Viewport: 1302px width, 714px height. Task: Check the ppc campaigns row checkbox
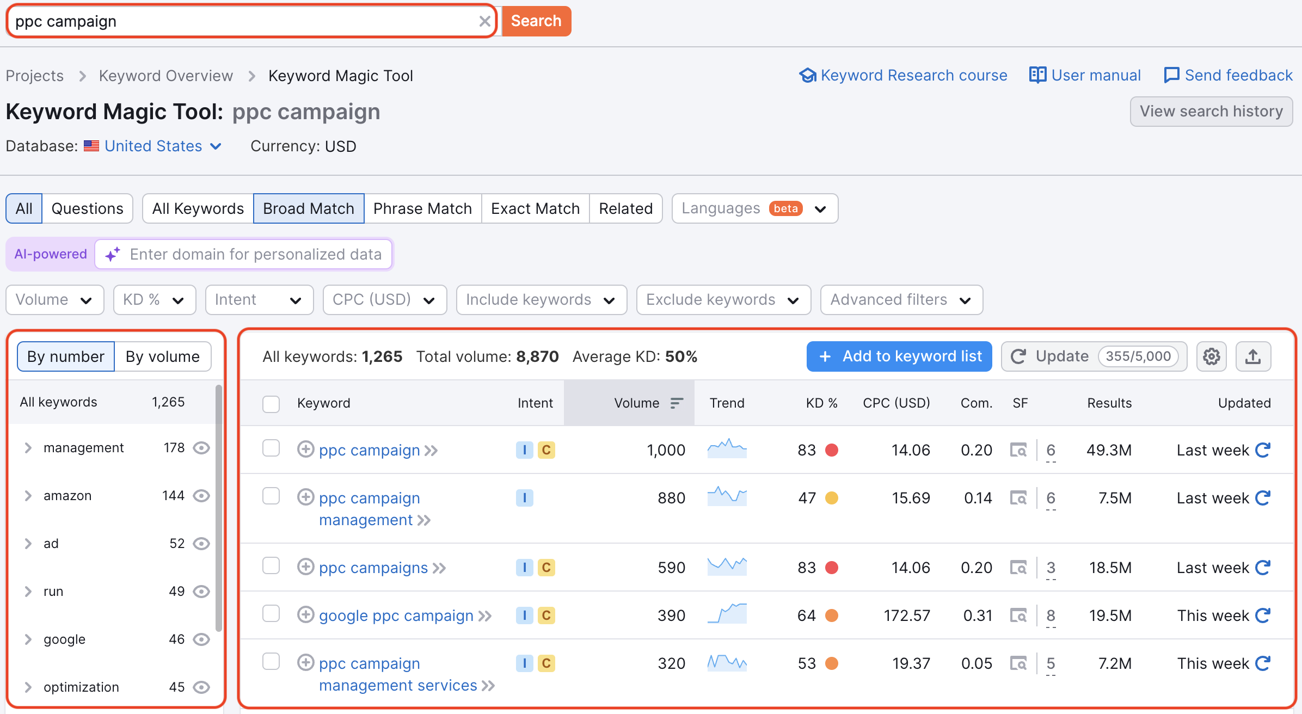271,566
